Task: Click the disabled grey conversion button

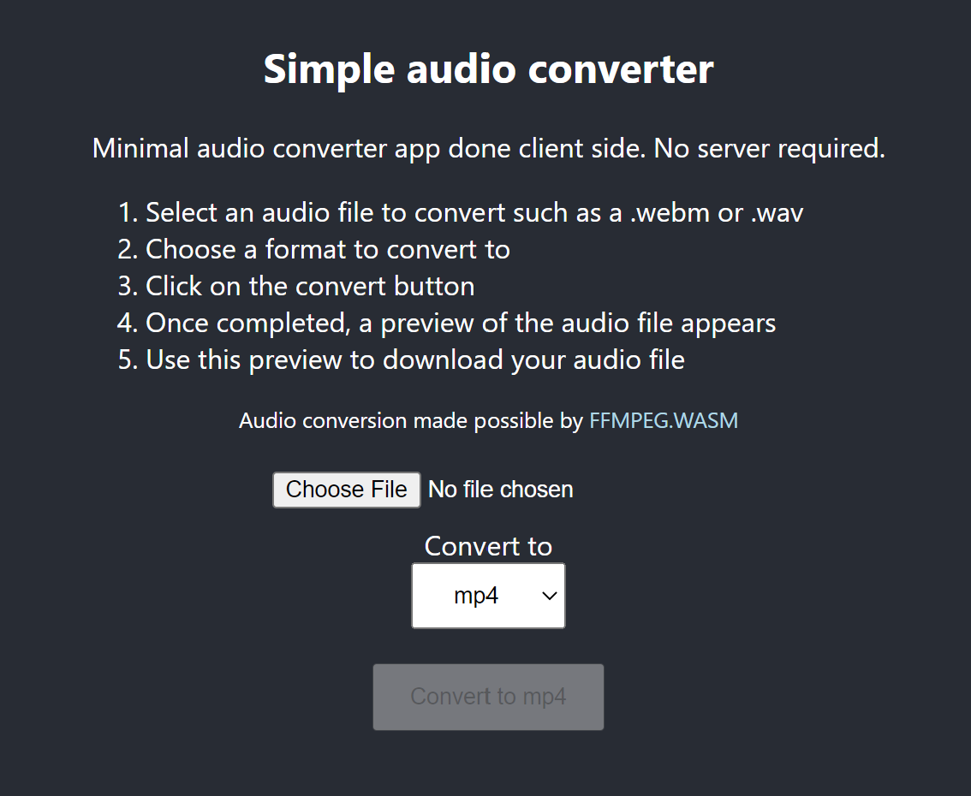Action: pyautogui.click(x=488, y=696)
